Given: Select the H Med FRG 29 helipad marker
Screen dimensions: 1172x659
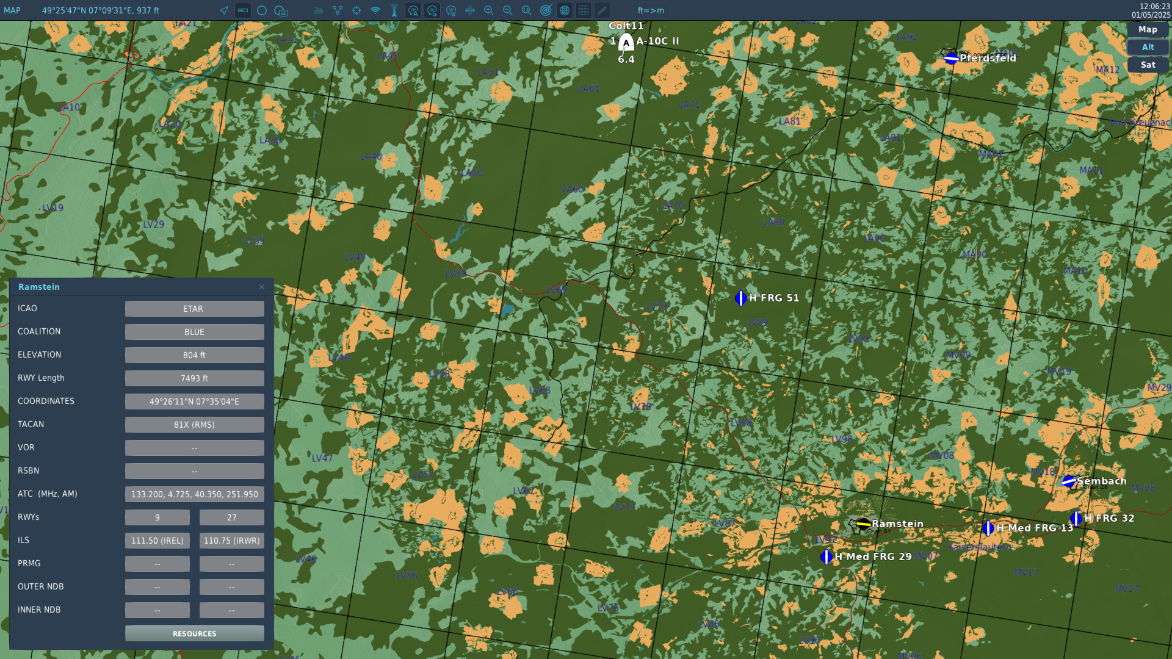Looking at the screenshot, I should (827, 556).
